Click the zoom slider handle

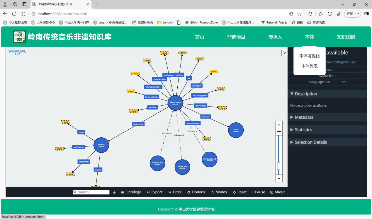(x=278, y=166)
